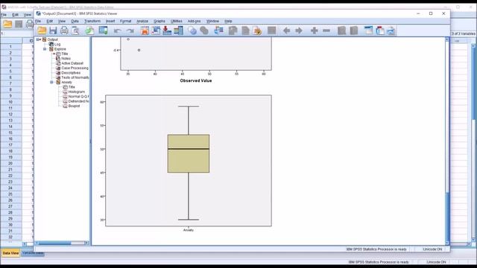Click the Go to Variable red arrow icon
Image resolution: width=477 pixels, height=268 pixels.
pyautogui.click(x=167, y=31)
